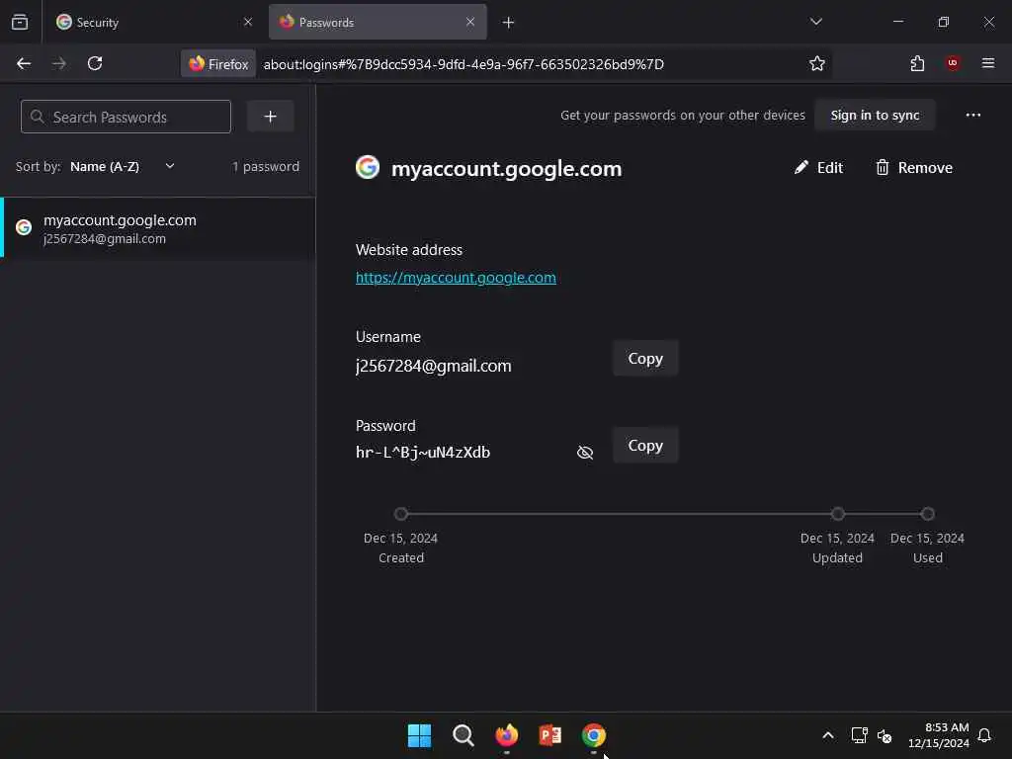Copy the username
Image resolution: width=1012 pixels, height=759 pixels.
coord(645,358)
